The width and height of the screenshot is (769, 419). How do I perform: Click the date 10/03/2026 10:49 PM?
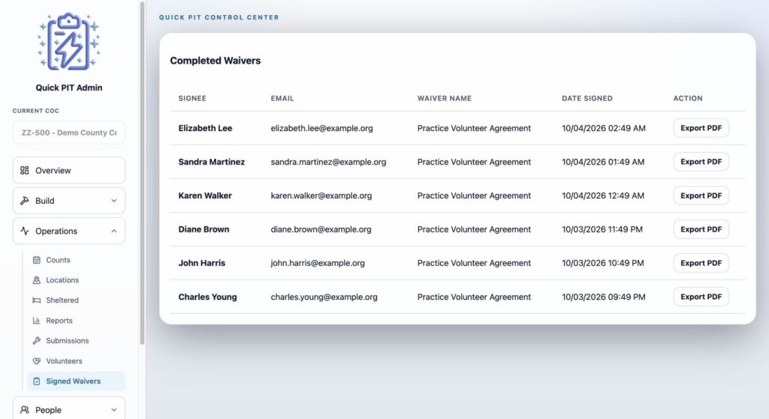coord(603,263)
